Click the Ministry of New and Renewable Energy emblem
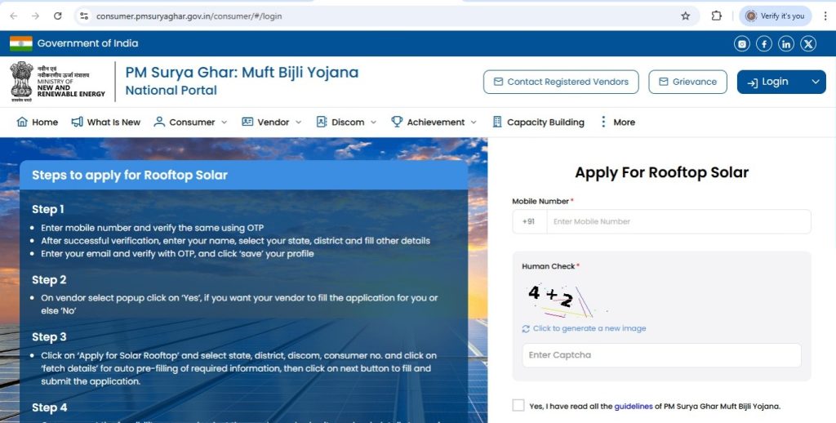The image size is (836, 423). 21,82
